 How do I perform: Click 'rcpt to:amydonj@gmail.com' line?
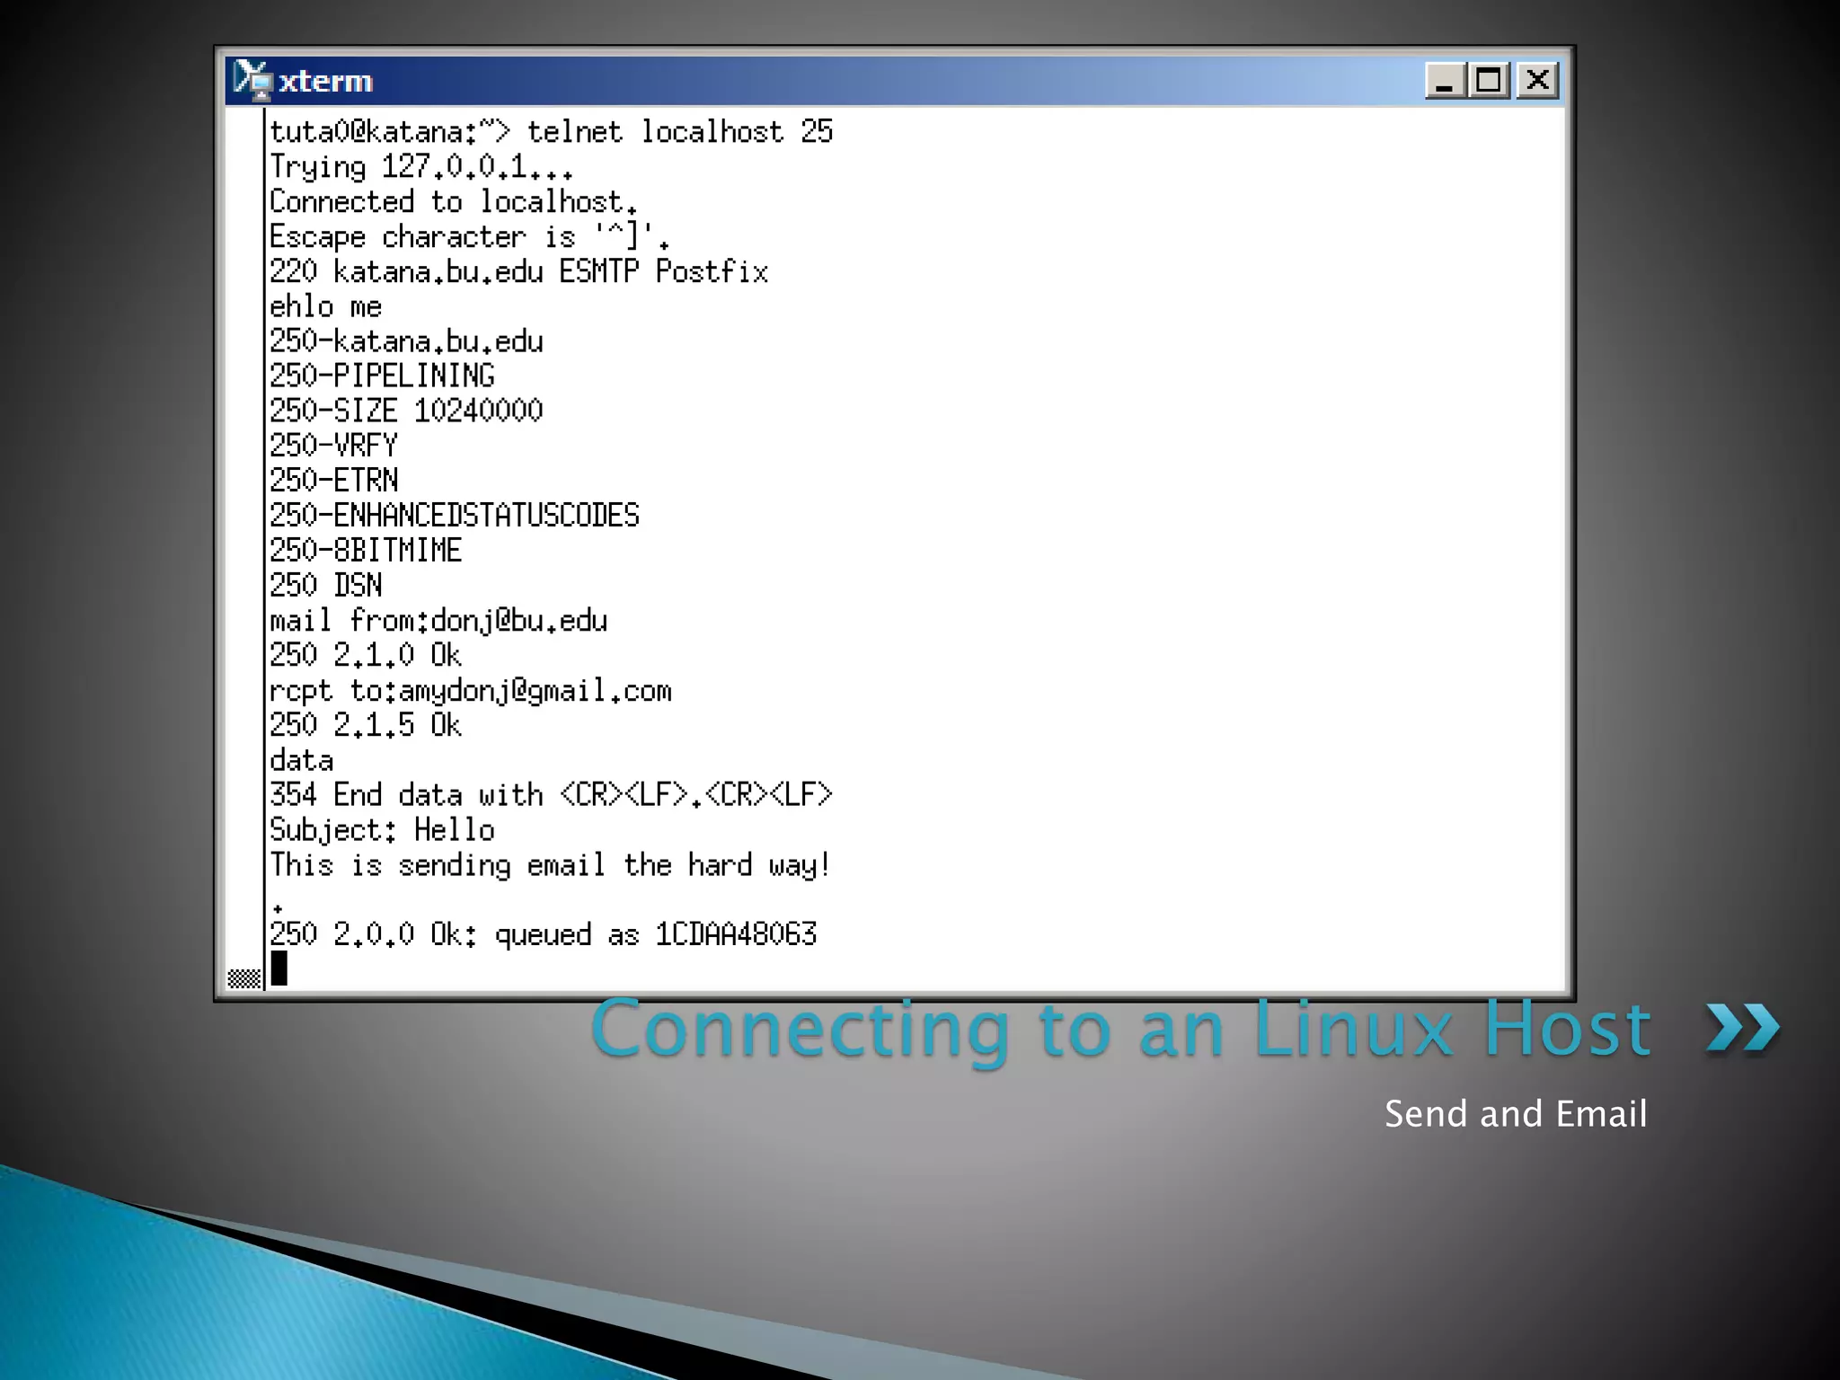point(471,691)
